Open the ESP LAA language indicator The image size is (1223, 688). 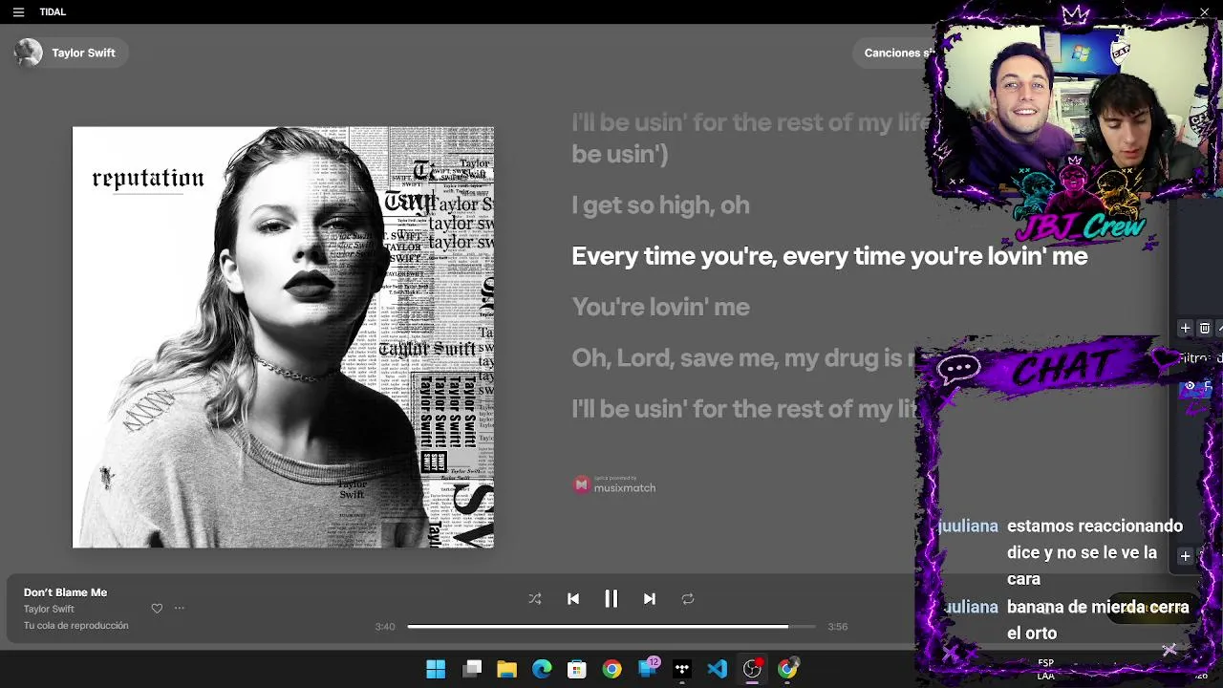1046,669
